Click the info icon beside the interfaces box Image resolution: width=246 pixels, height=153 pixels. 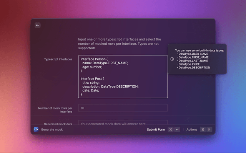pos(172,59)
